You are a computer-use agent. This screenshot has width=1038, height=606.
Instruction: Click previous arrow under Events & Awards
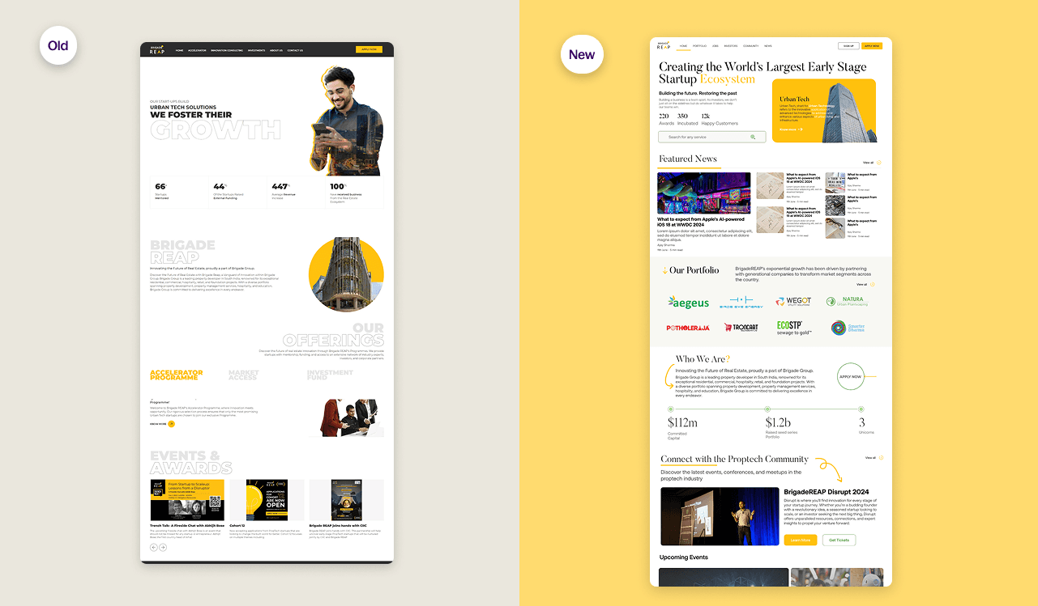point(154,548)
